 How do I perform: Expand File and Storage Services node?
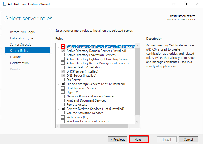pos(59,84)
